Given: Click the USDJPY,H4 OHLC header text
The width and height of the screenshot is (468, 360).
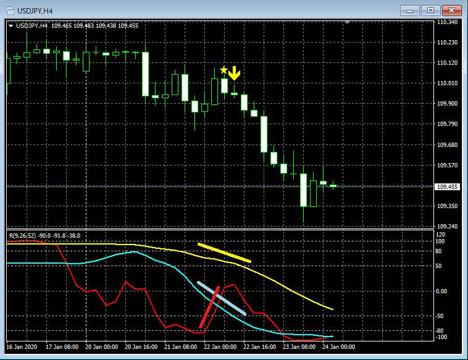Looking at the screenshot, I should (77, 26).
